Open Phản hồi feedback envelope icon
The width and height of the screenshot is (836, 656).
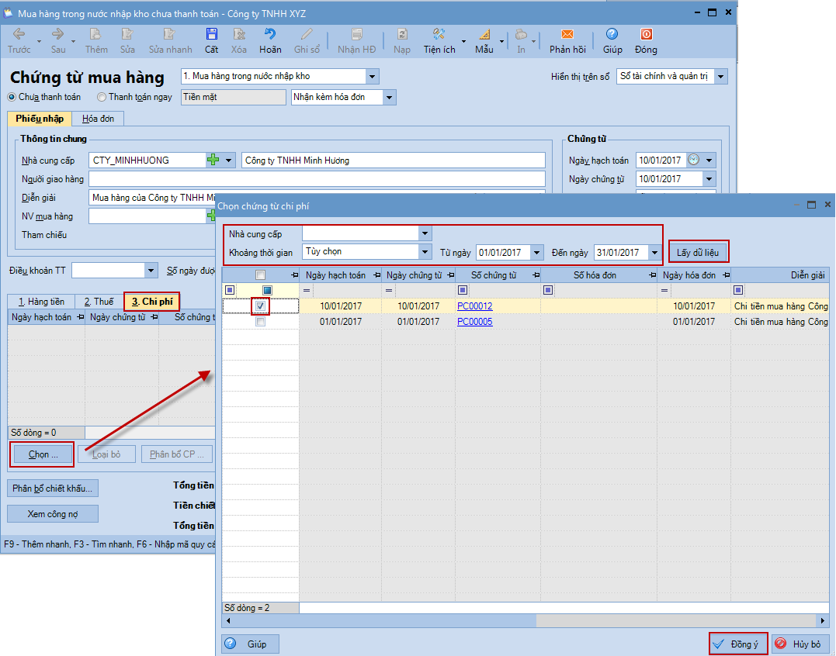pyautogui.click(x=567, y=35)
